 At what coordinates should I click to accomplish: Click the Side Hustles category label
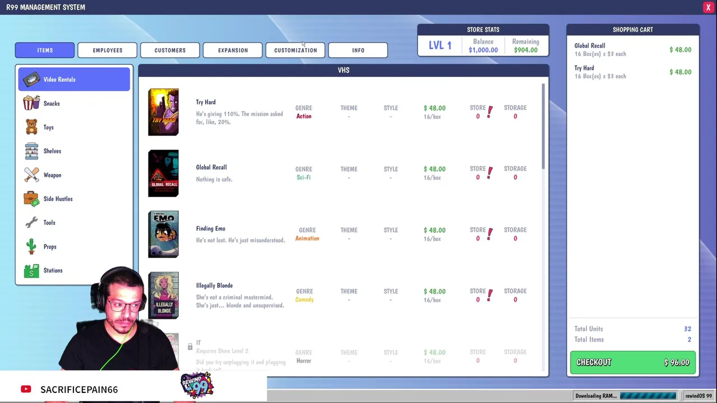click(58, 199)
